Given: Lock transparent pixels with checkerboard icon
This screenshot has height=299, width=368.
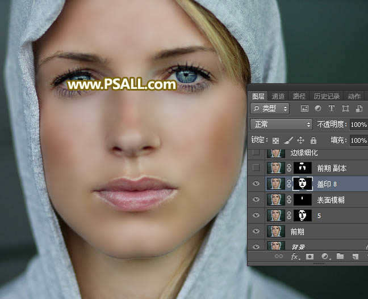Looking at the screenshot, I should 275,140.
